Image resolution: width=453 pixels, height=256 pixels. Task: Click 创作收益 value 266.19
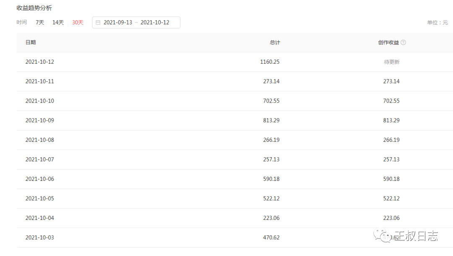pyautogui.click(x=391, y=140)
